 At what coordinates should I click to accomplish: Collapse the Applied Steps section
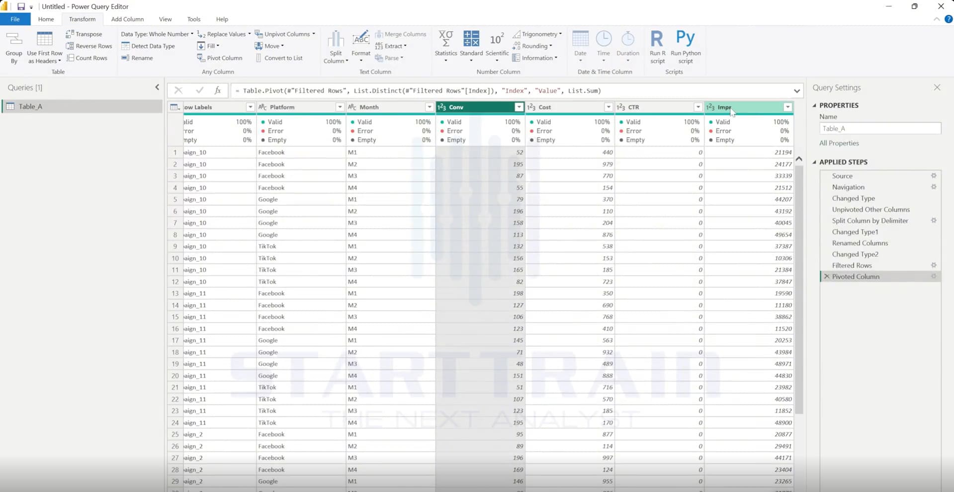click(814, 162)
